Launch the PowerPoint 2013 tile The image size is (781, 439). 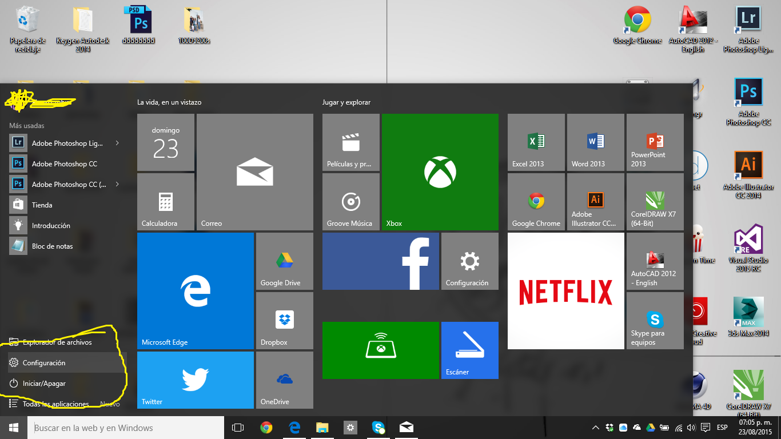(x=655, y=142)
